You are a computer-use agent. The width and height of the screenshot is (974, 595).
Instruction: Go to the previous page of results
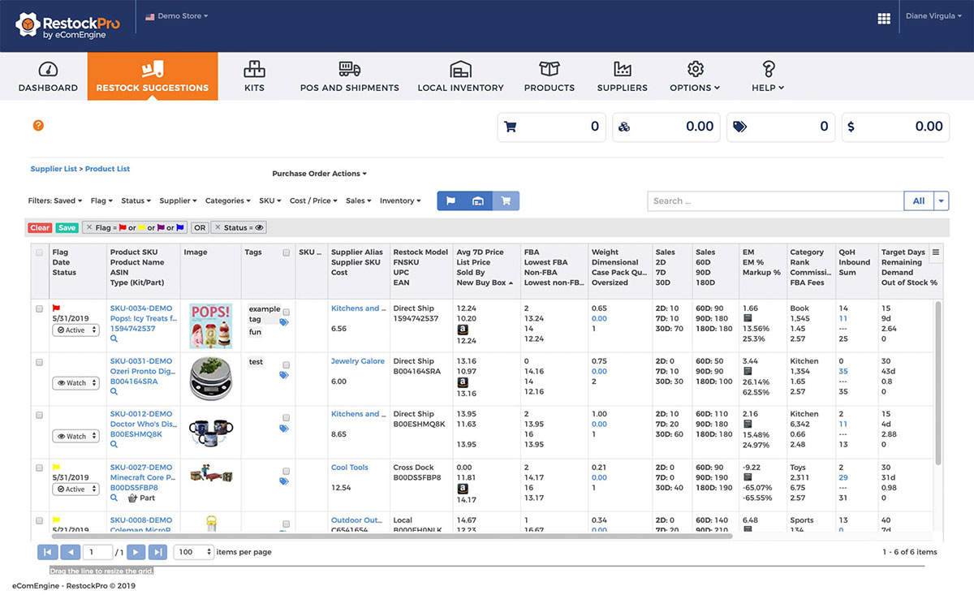(x=71, y=552)
